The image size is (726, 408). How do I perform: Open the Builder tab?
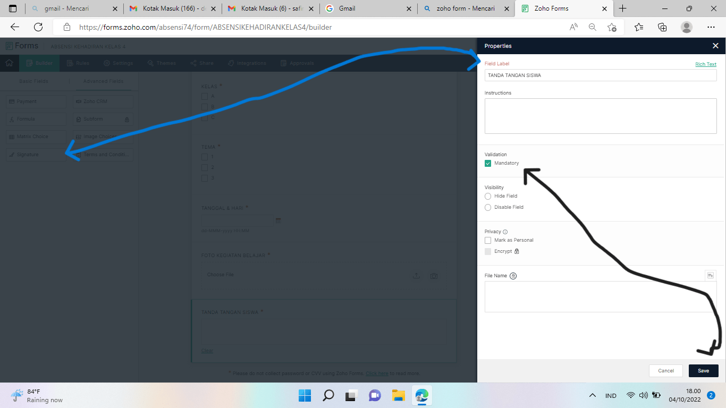point(40,63)
